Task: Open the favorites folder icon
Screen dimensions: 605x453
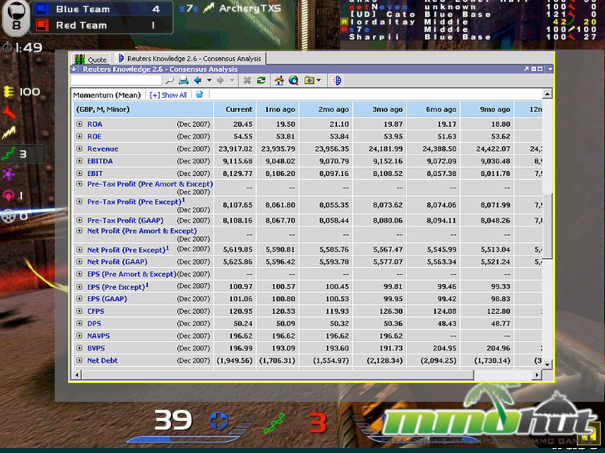Action: click(308, 80)
